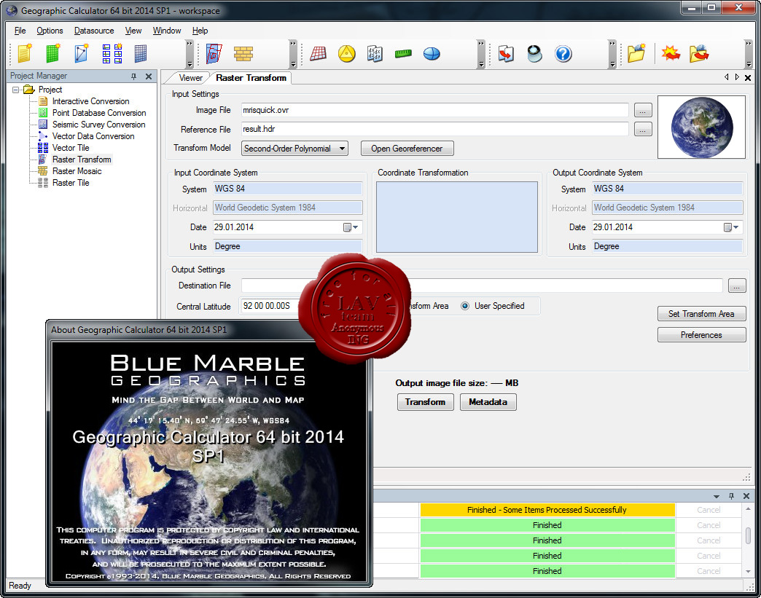Browse for the Destination File

[x=737, y=286]
